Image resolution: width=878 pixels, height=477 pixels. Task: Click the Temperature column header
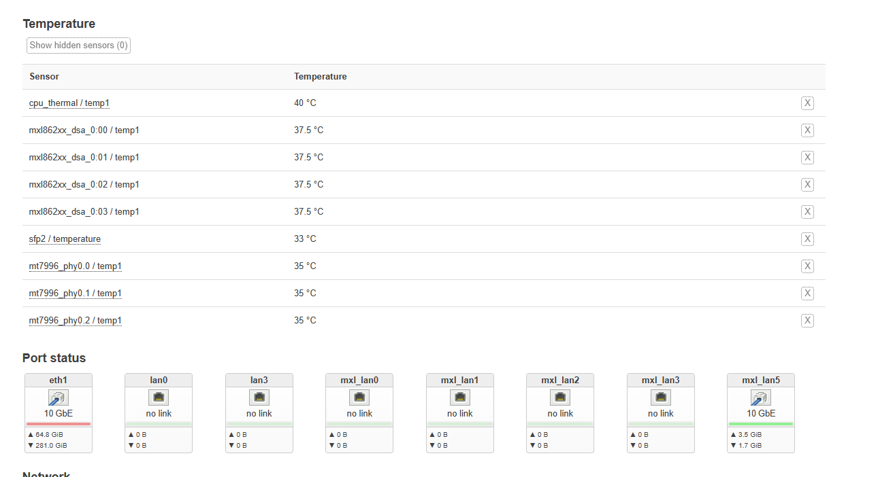[320, 77]
